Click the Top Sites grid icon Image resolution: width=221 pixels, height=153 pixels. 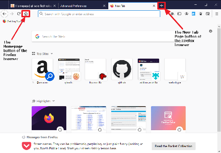pos(34,53)
